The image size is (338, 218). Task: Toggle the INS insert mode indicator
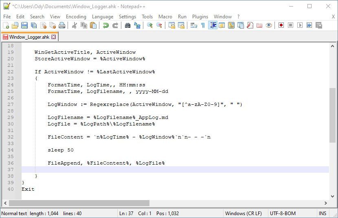click(x=322, y=214)
